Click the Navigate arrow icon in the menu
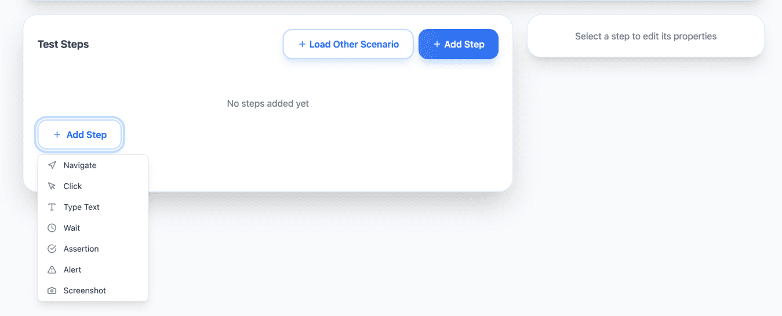Viewport: 782px width, 316px height. [x=52, y=165]
